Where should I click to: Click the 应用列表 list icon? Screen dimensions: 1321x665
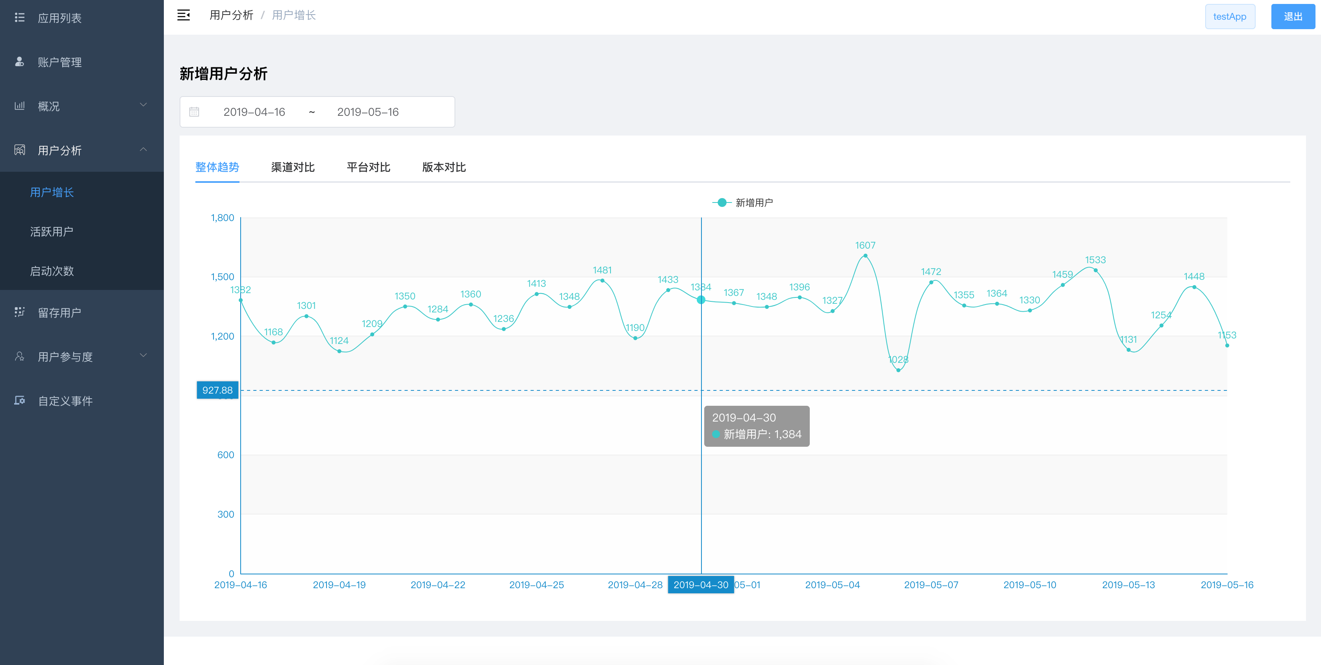tap(19, 18)
